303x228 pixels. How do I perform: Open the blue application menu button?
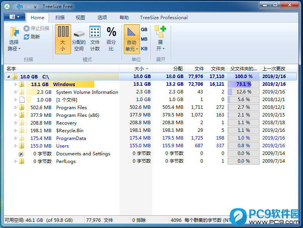15,17
